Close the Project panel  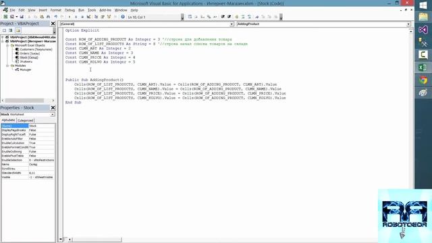pos(53,24)
